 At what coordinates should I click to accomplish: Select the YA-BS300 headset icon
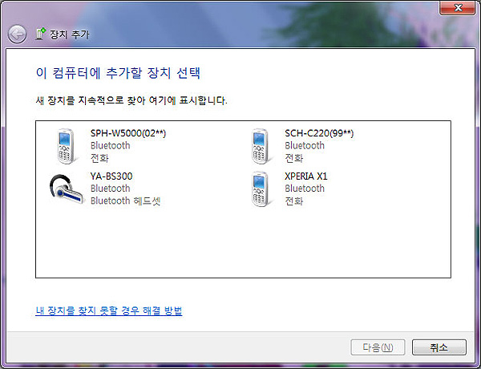[x=67, y=189]
